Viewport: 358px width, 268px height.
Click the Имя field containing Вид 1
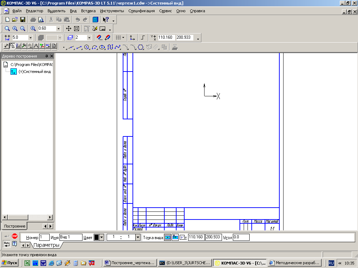click(71, 237)
